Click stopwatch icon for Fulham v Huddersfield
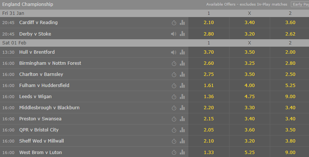 coord(174,86)
